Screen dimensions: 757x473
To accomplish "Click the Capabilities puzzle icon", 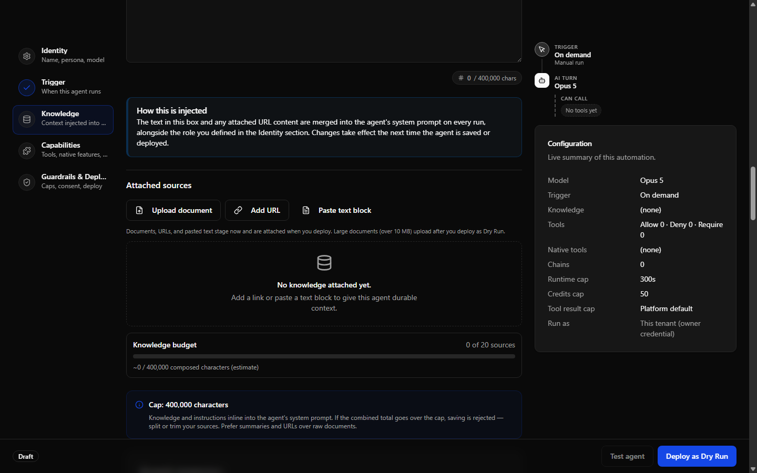I will coord(27,151).
